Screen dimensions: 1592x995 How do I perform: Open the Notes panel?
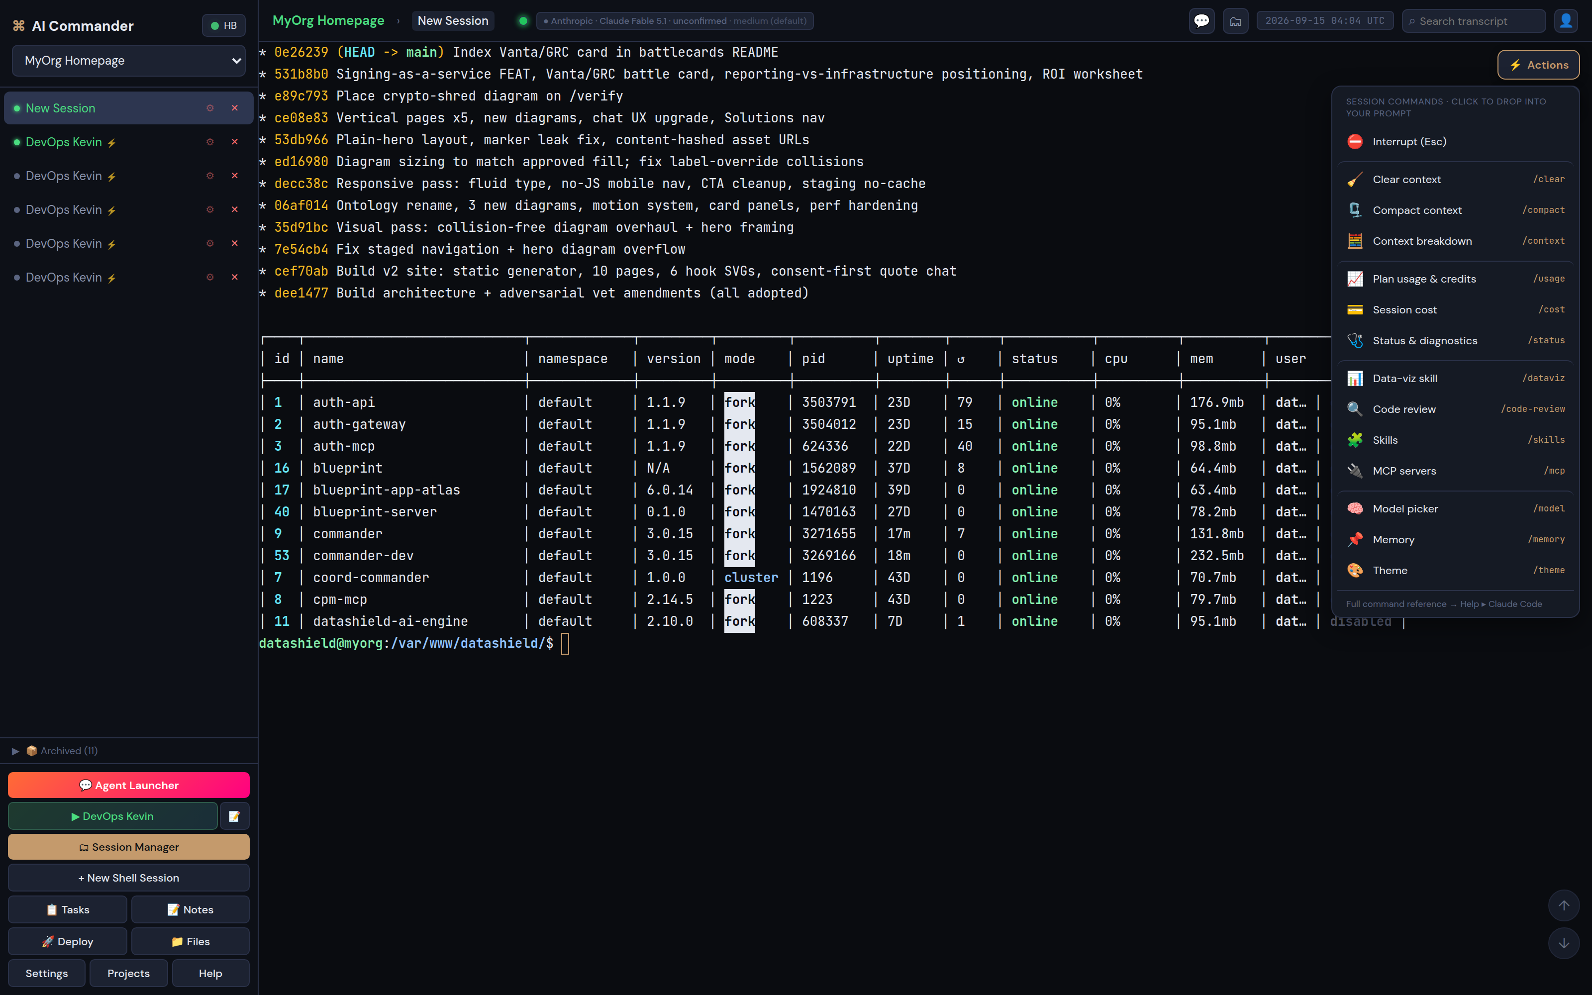(190, 909)
